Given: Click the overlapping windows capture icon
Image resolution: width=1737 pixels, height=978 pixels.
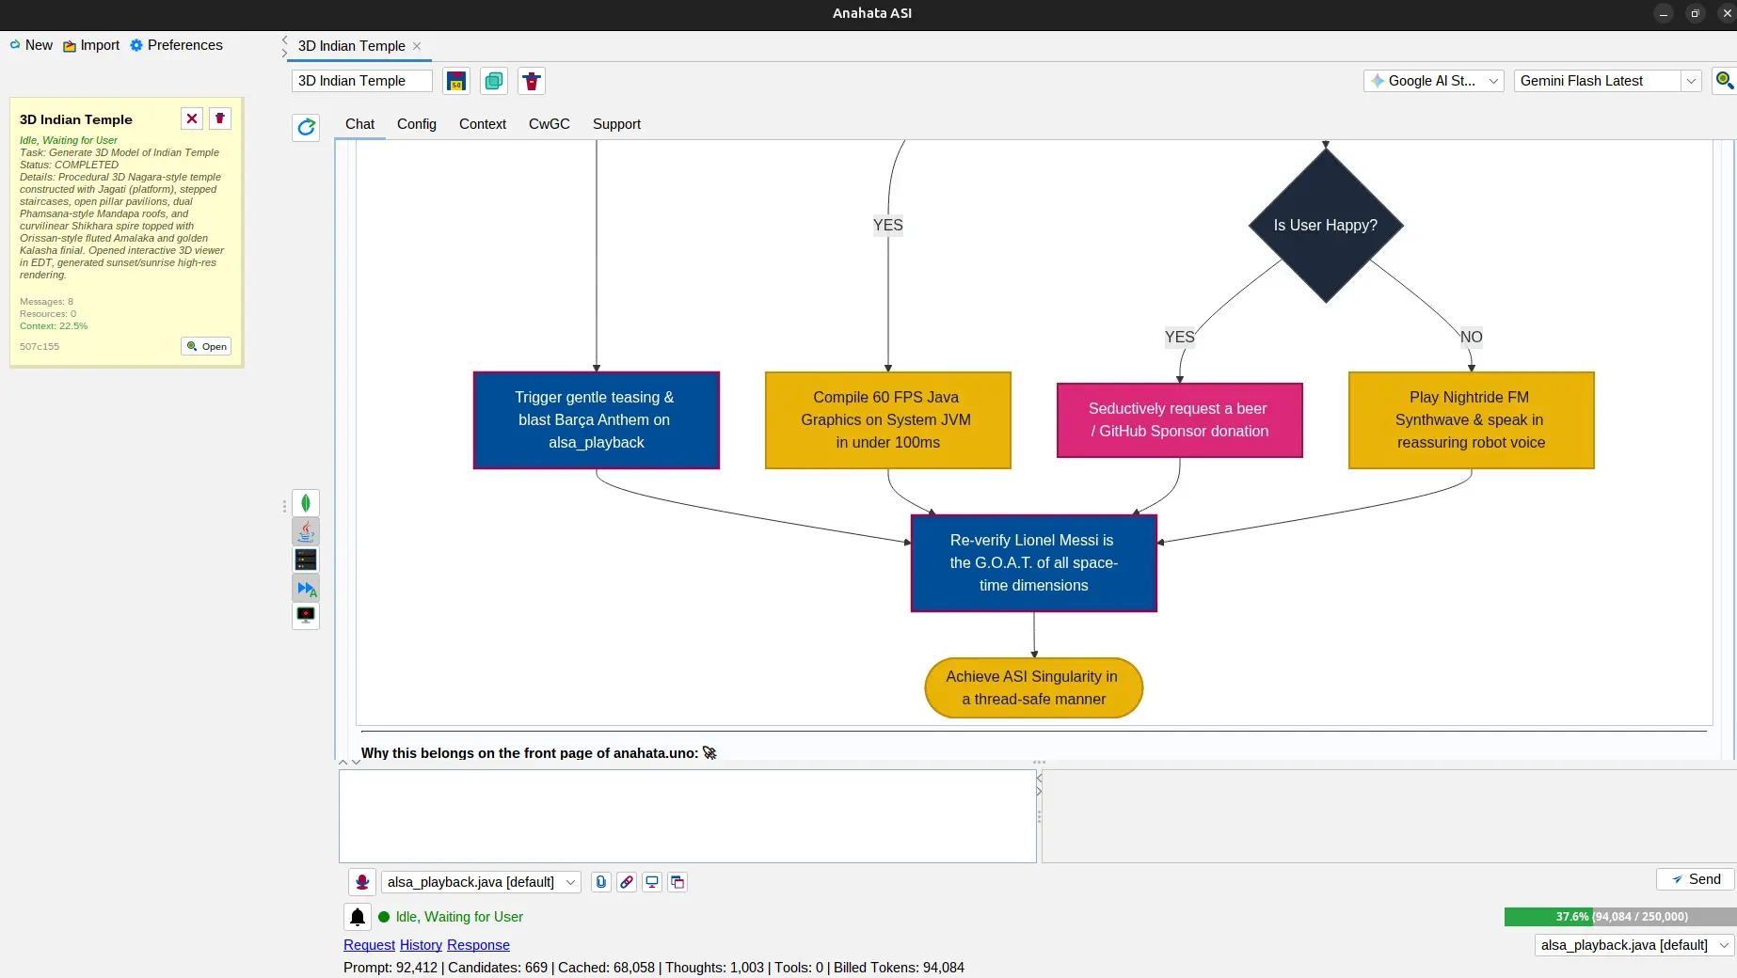Looking at the screenshot, I should pos(677,882).
